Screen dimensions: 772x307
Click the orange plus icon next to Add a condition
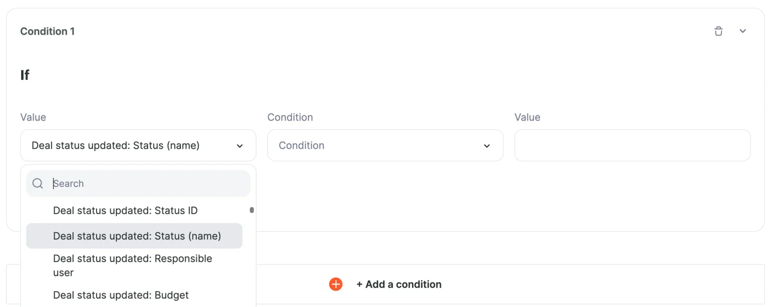point(335,284)
